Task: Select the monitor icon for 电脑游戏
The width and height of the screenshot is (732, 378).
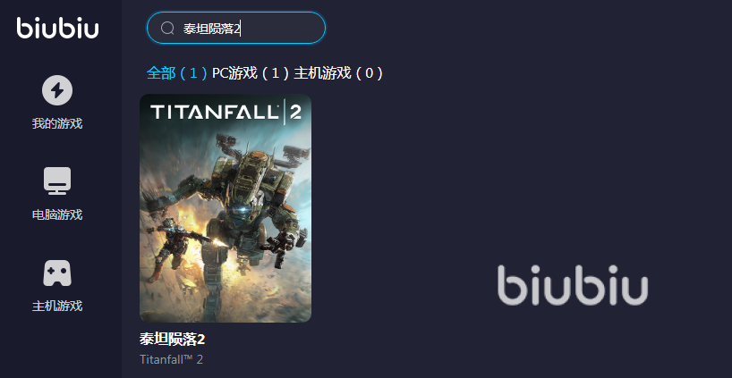Action: point(57,181)
